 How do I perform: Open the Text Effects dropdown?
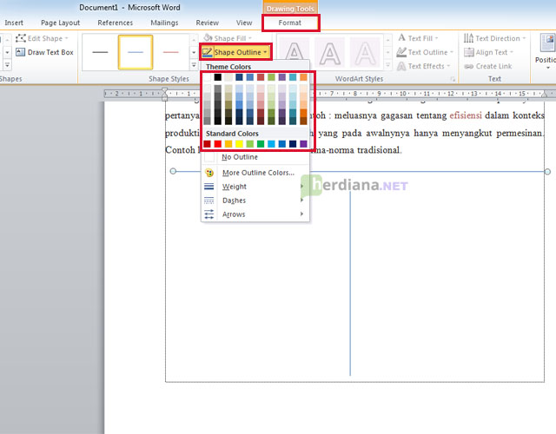click(424, 66)
